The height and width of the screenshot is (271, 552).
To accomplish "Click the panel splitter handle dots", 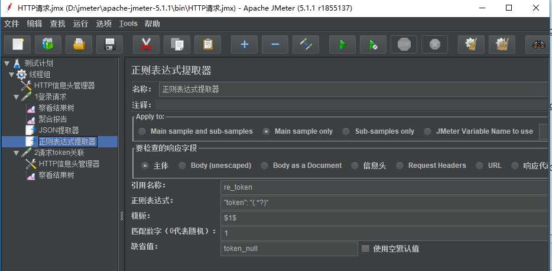I will (122, 216).
